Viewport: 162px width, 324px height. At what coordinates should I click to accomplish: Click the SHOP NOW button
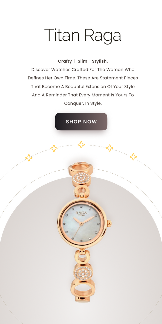pos(81,122)
